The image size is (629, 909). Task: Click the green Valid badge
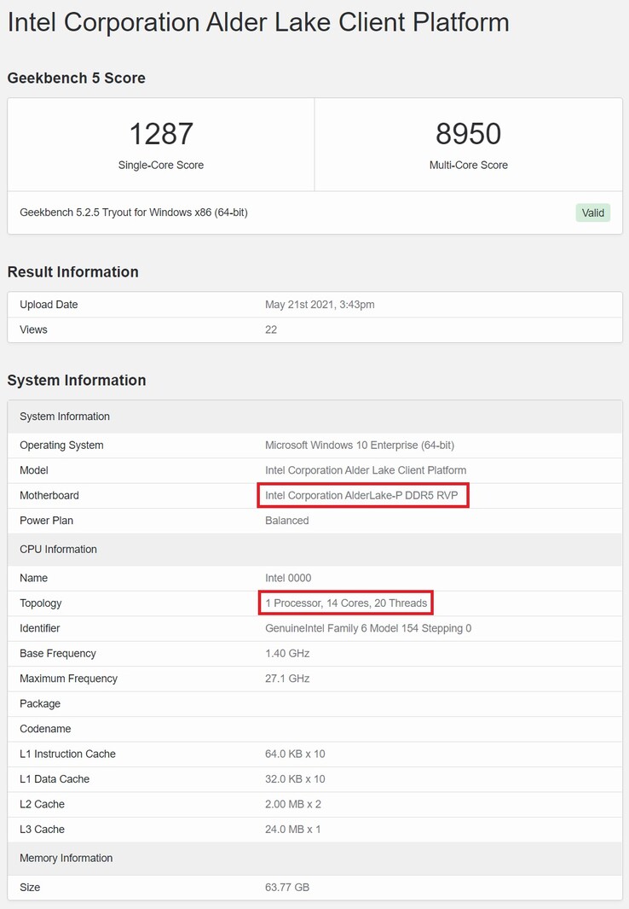[593, 213]
